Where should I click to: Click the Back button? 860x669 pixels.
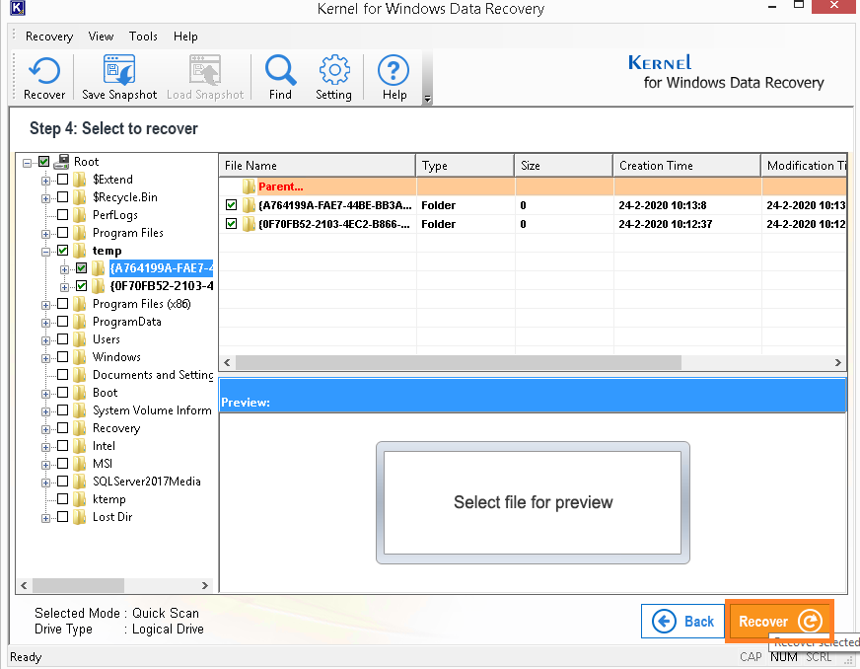(x=682, y=622)
